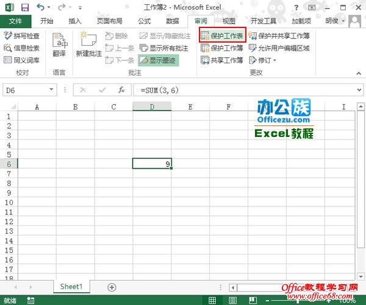Click the horizontal scrollbar left arrow
This screenshot has width=366, height=305.
(233, 287)
